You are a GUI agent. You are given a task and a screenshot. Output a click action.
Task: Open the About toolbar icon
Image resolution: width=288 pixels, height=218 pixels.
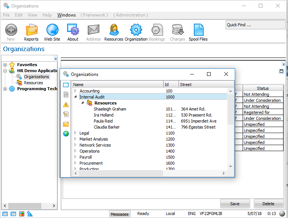click(73, 32)
